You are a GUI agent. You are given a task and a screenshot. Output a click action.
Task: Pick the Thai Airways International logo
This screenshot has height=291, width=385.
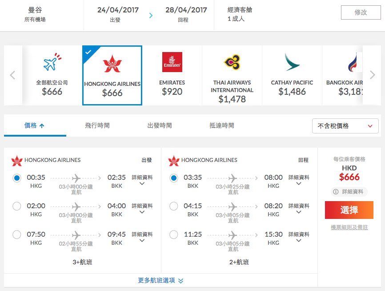[232, 62]
